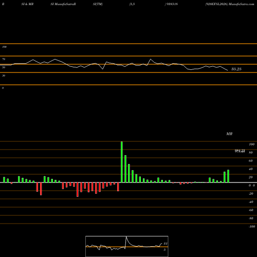
Task: Click the last green bar at the right end
Action: (228, 176)
